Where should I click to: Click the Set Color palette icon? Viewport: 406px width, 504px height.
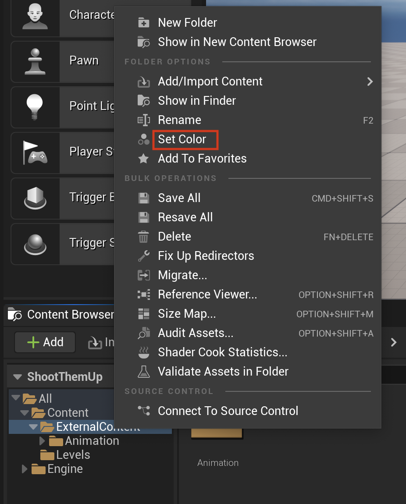click(x=143, y=139)
